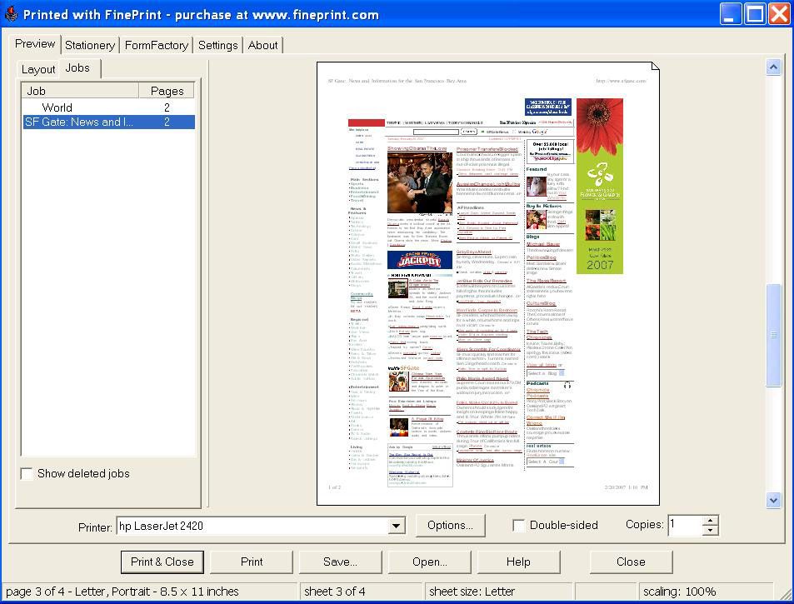Open the FormFactory tab

(x=157, y=45)
